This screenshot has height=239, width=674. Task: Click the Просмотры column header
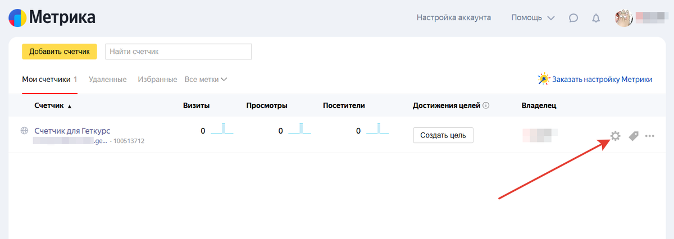pos(267,105)
